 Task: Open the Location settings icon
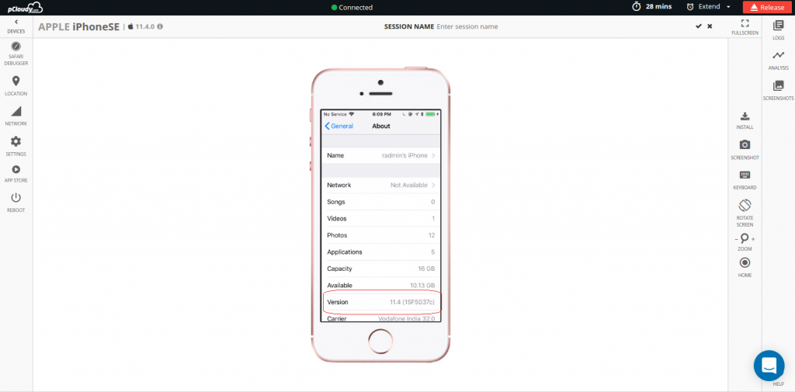(x=16, y=82)
